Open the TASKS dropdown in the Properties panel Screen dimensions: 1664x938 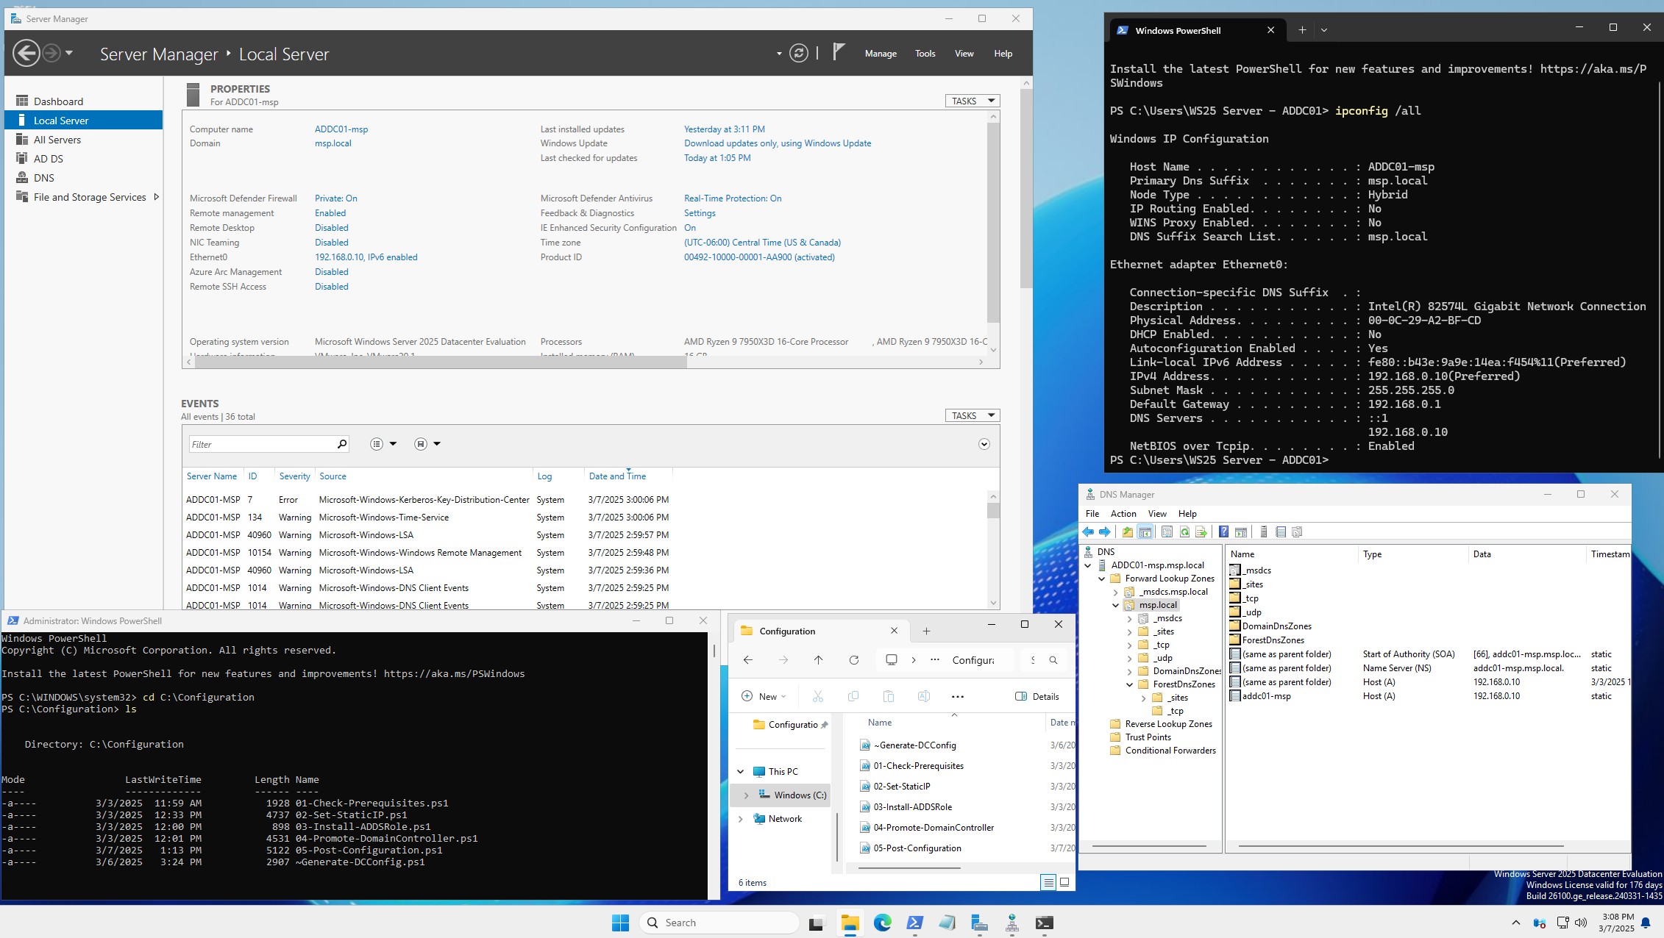coord(972,101)
